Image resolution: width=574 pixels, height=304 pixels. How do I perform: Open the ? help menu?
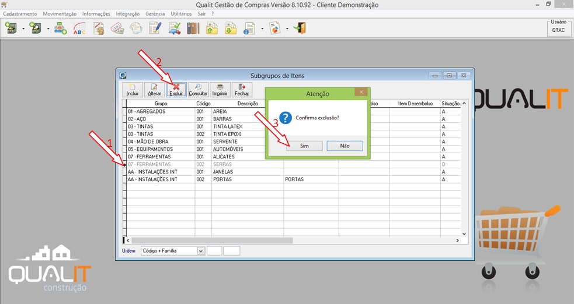[x=213, y=13]
